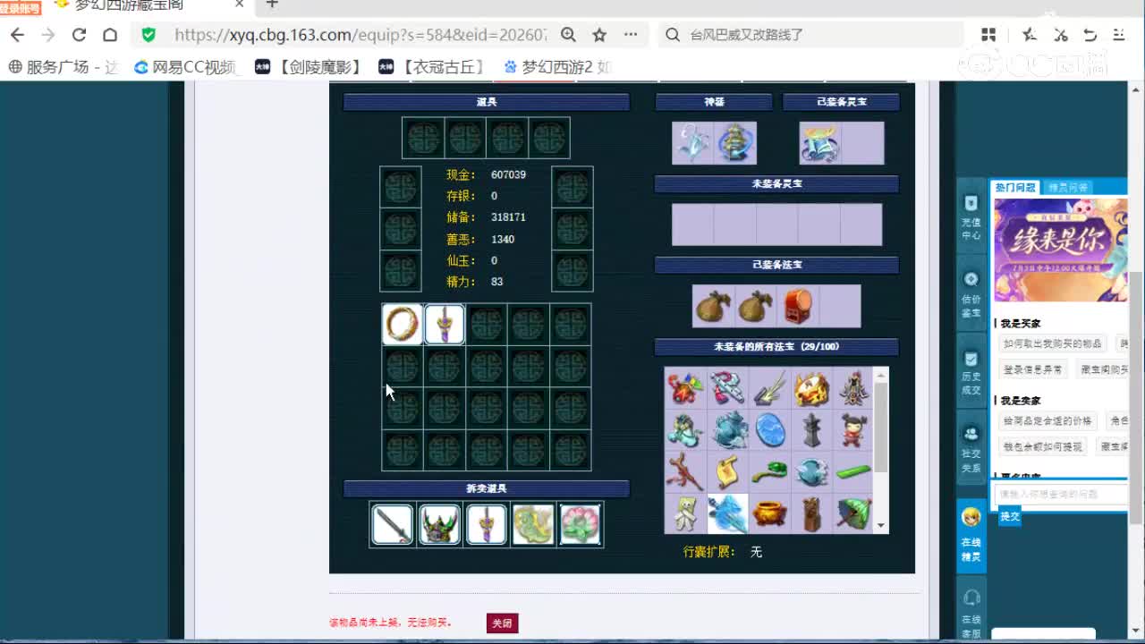Open 网易CC视频 bookmark
This screenshot has height=644, width=1145.
click(x=186, y=67)
